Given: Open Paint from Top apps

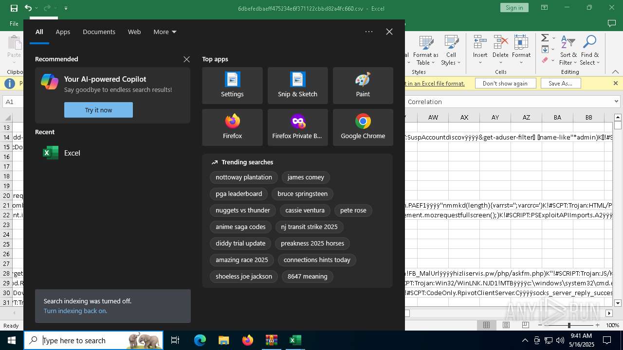Looking at the screenshot, I should (x=363, y=86).
